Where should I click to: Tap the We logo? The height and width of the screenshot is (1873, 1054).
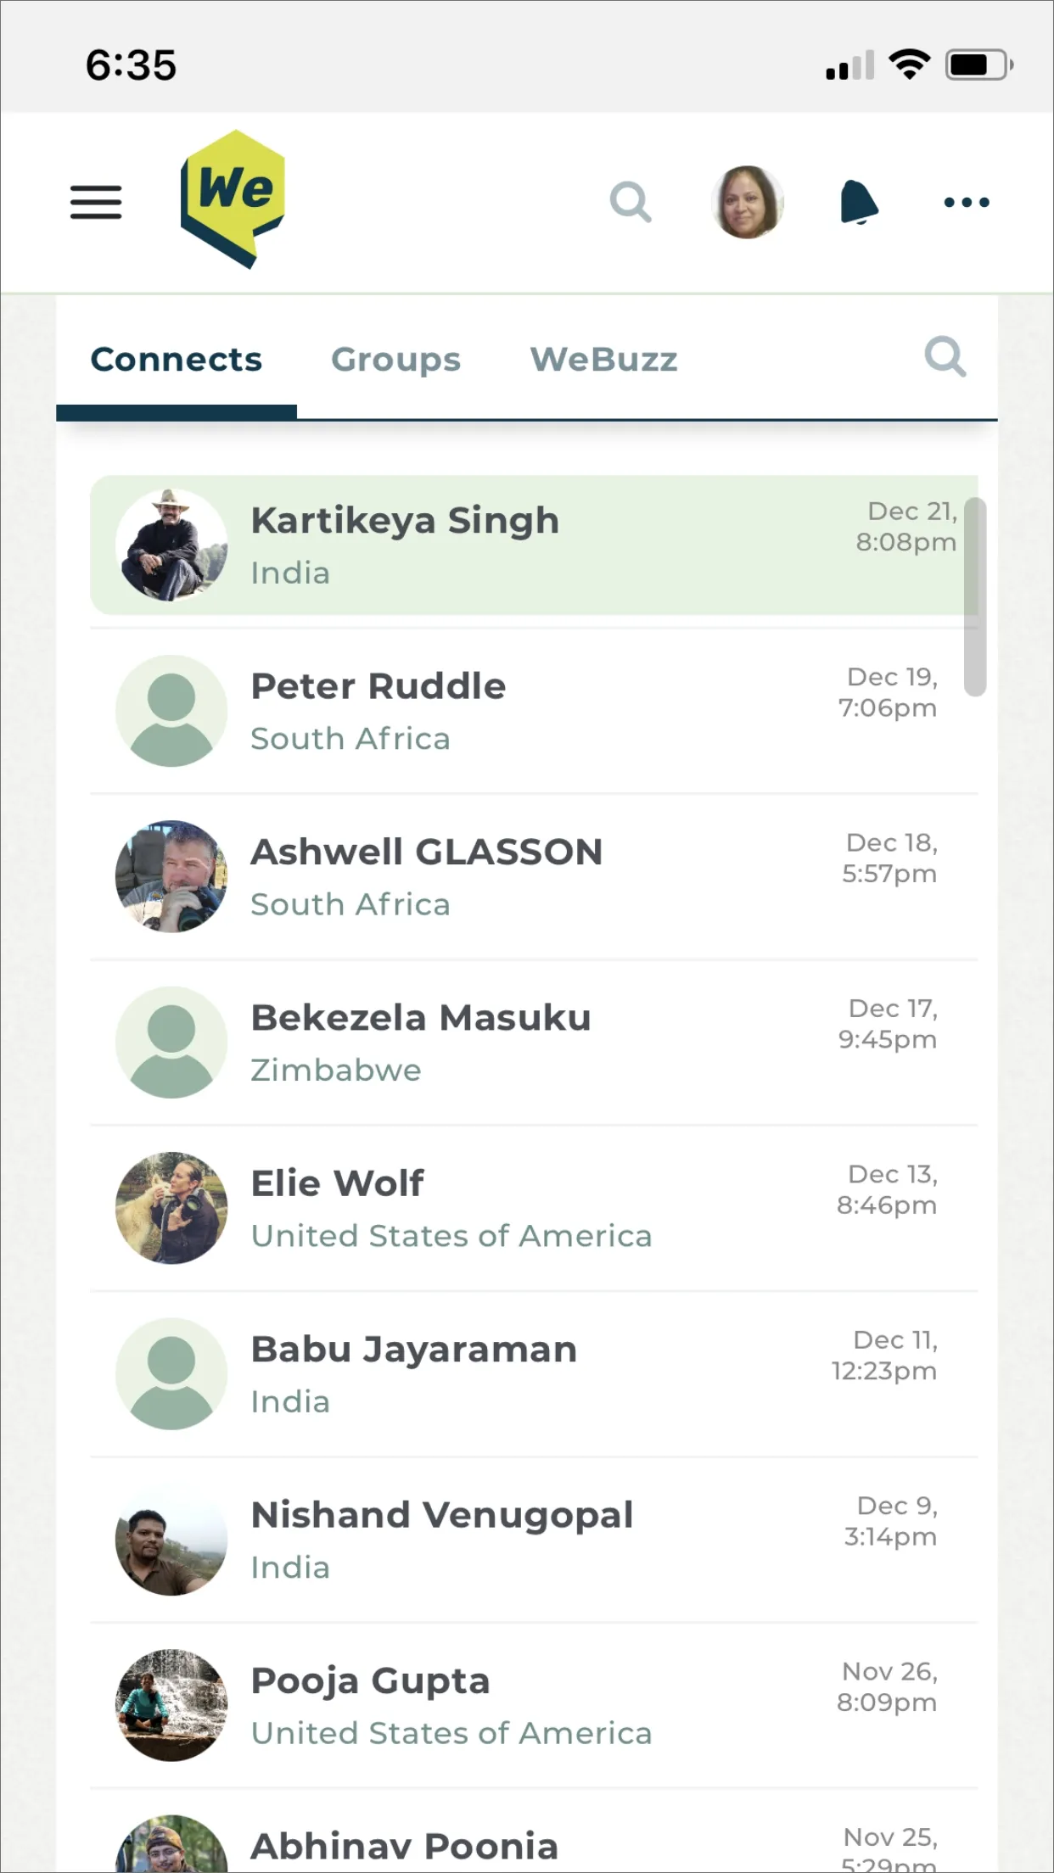click(x=233, y=199)
